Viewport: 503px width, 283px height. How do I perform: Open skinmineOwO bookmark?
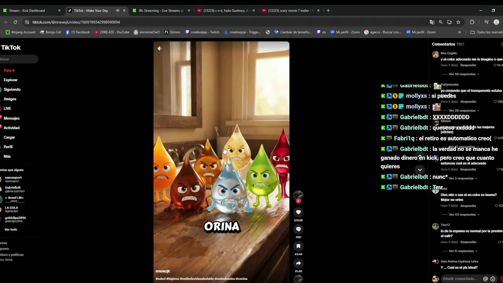tap(147, 32)
